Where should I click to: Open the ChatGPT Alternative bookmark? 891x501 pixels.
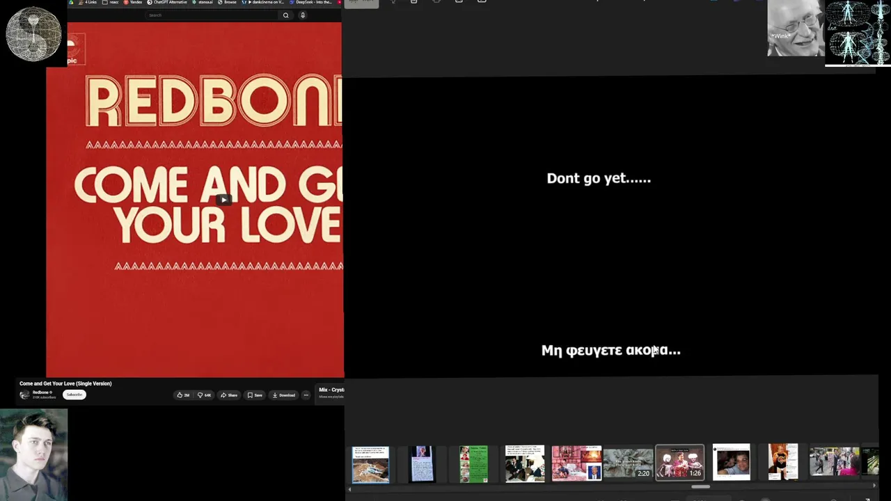pyautogui.click(x=168, y=2)
